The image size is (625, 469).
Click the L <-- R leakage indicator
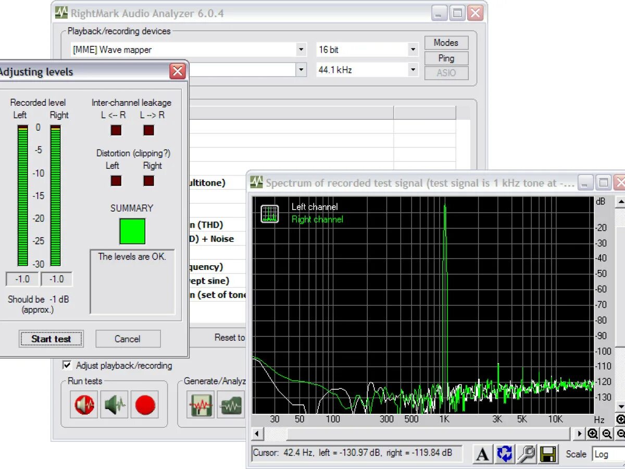116,130
